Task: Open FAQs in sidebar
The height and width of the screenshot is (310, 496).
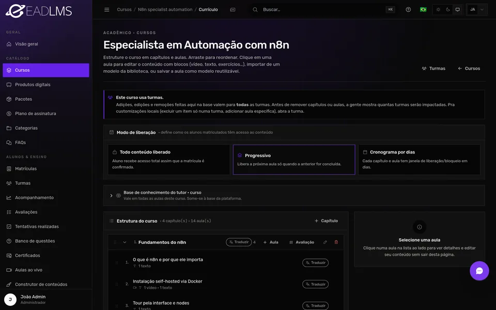Action: point(46,143)
